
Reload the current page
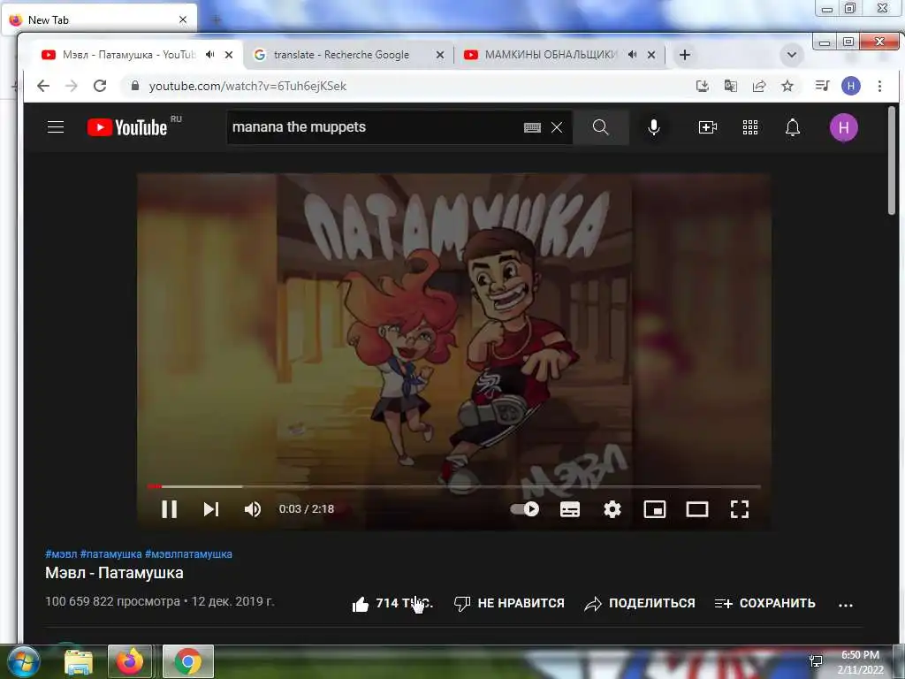pyautogui.click(x=100, y=86)
